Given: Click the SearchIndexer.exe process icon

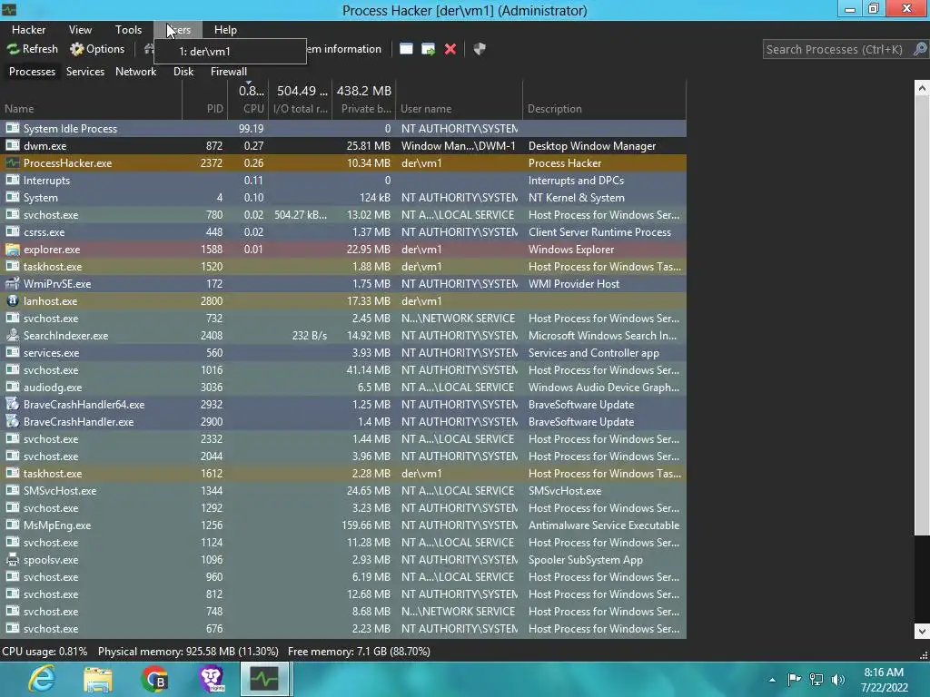Looking at the screenshot, I should (x=13, y=335).
